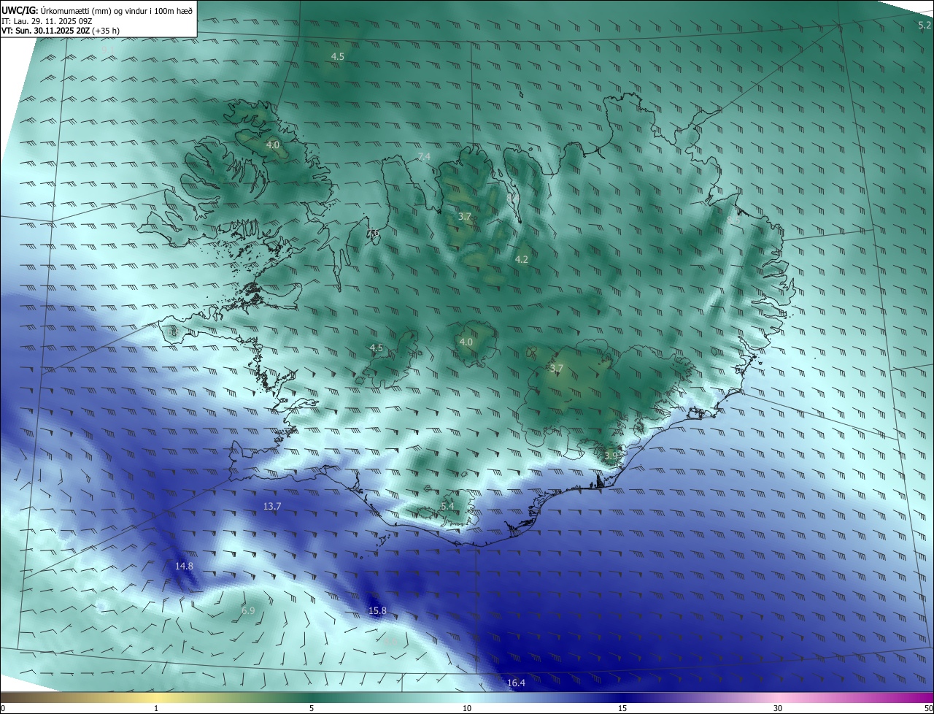
Task: Click the 5.2 precipitation value label
Action: tap(924, 25)
